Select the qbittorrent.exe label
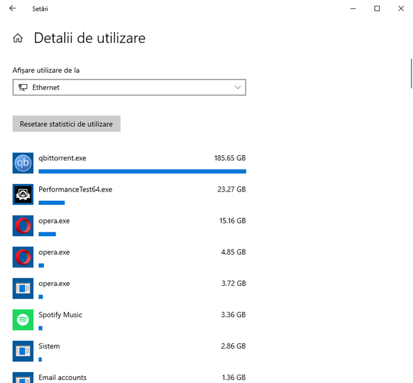 [62, 158]
